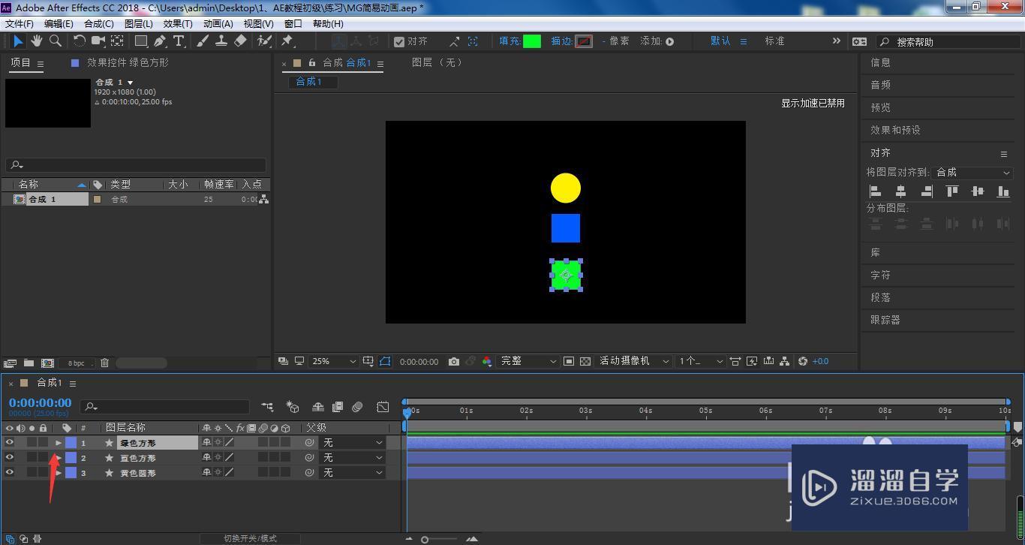
Task: Open the 25% magnification dropdown
Action: [x=334, y=362]
